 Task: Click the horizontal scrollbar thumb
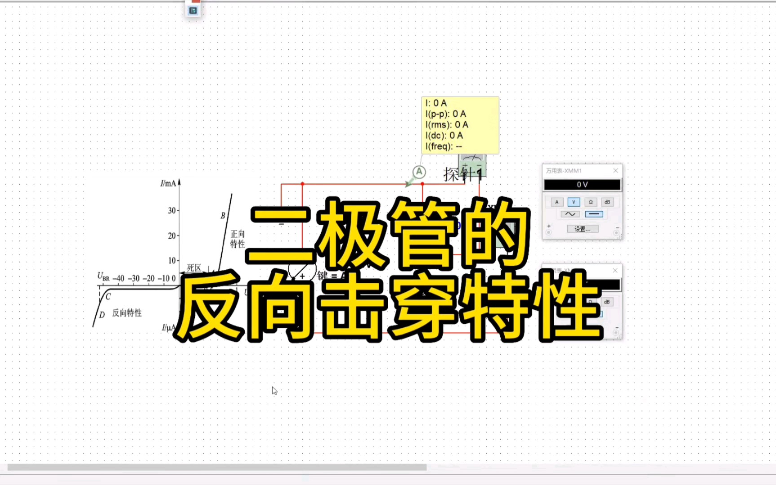coord(217,467)
